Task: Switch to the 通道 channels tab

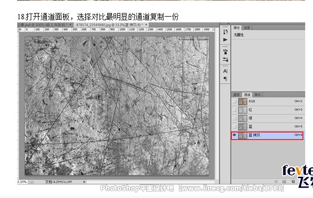Action: 247,95
